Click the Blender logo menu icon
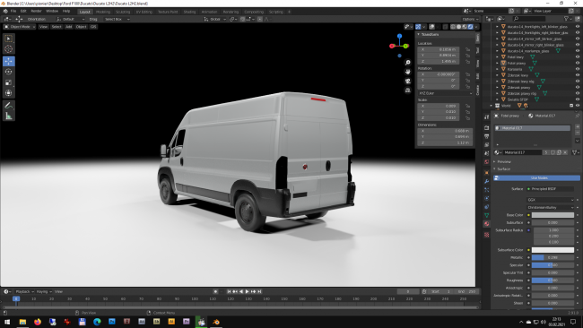 (5, 12)
